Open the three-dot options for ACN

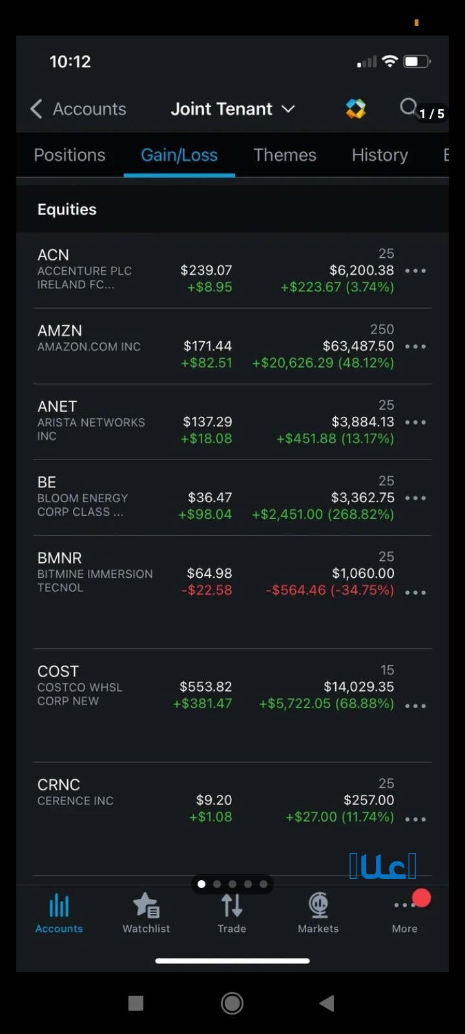(415, 271)
